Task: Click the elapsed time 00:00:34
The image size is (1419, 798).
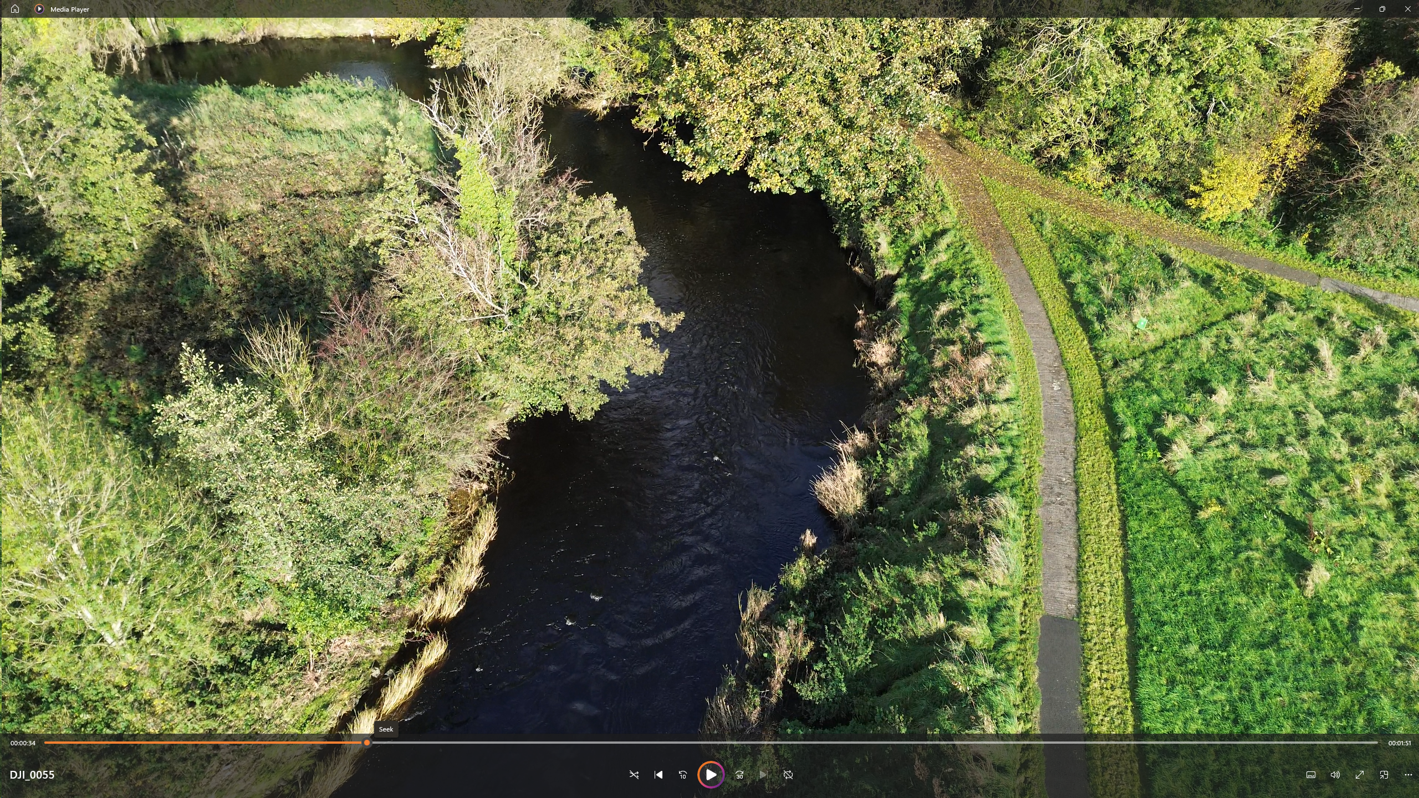Action: click(23, 743)
